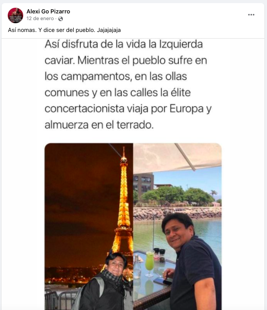Open the three-dot post options menu
This screenshot has width=267, height=310.
click(x=251, y=15)
